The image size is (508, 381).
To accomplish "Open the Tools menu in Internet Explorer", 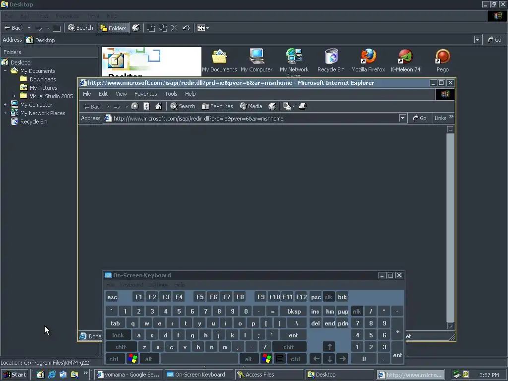I will point(171,94).
